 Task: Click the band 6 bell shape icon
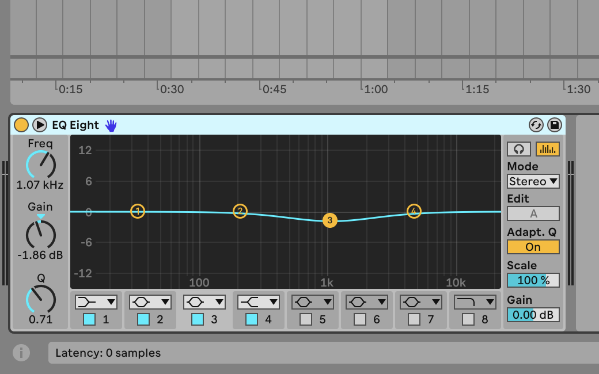coord(358,302)
